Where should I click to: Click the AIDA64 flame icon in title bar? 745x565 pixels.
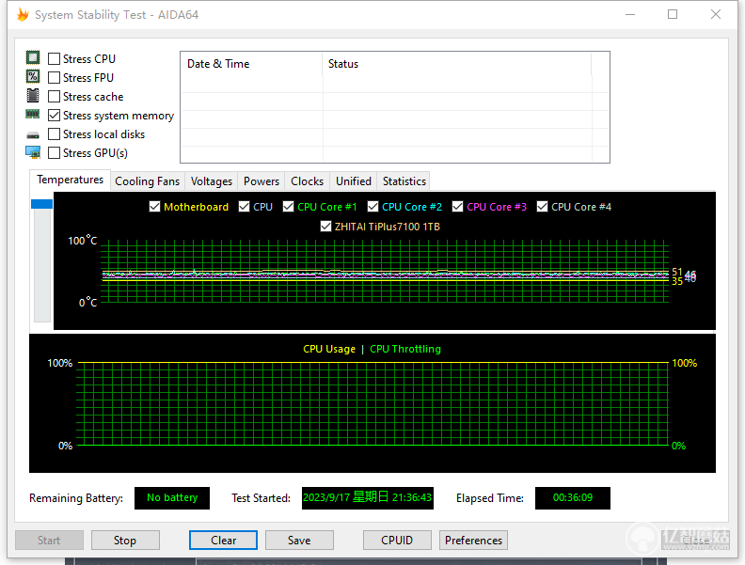[x=23, y=15]
